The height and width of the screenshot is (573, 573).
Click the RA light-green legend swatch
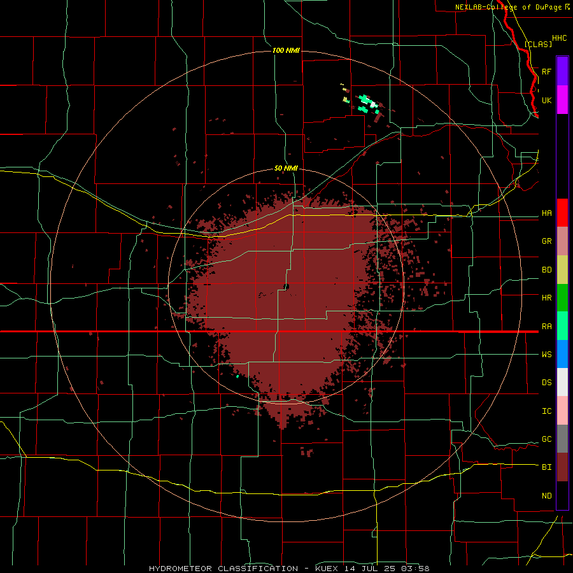click(x=562, y=326)
